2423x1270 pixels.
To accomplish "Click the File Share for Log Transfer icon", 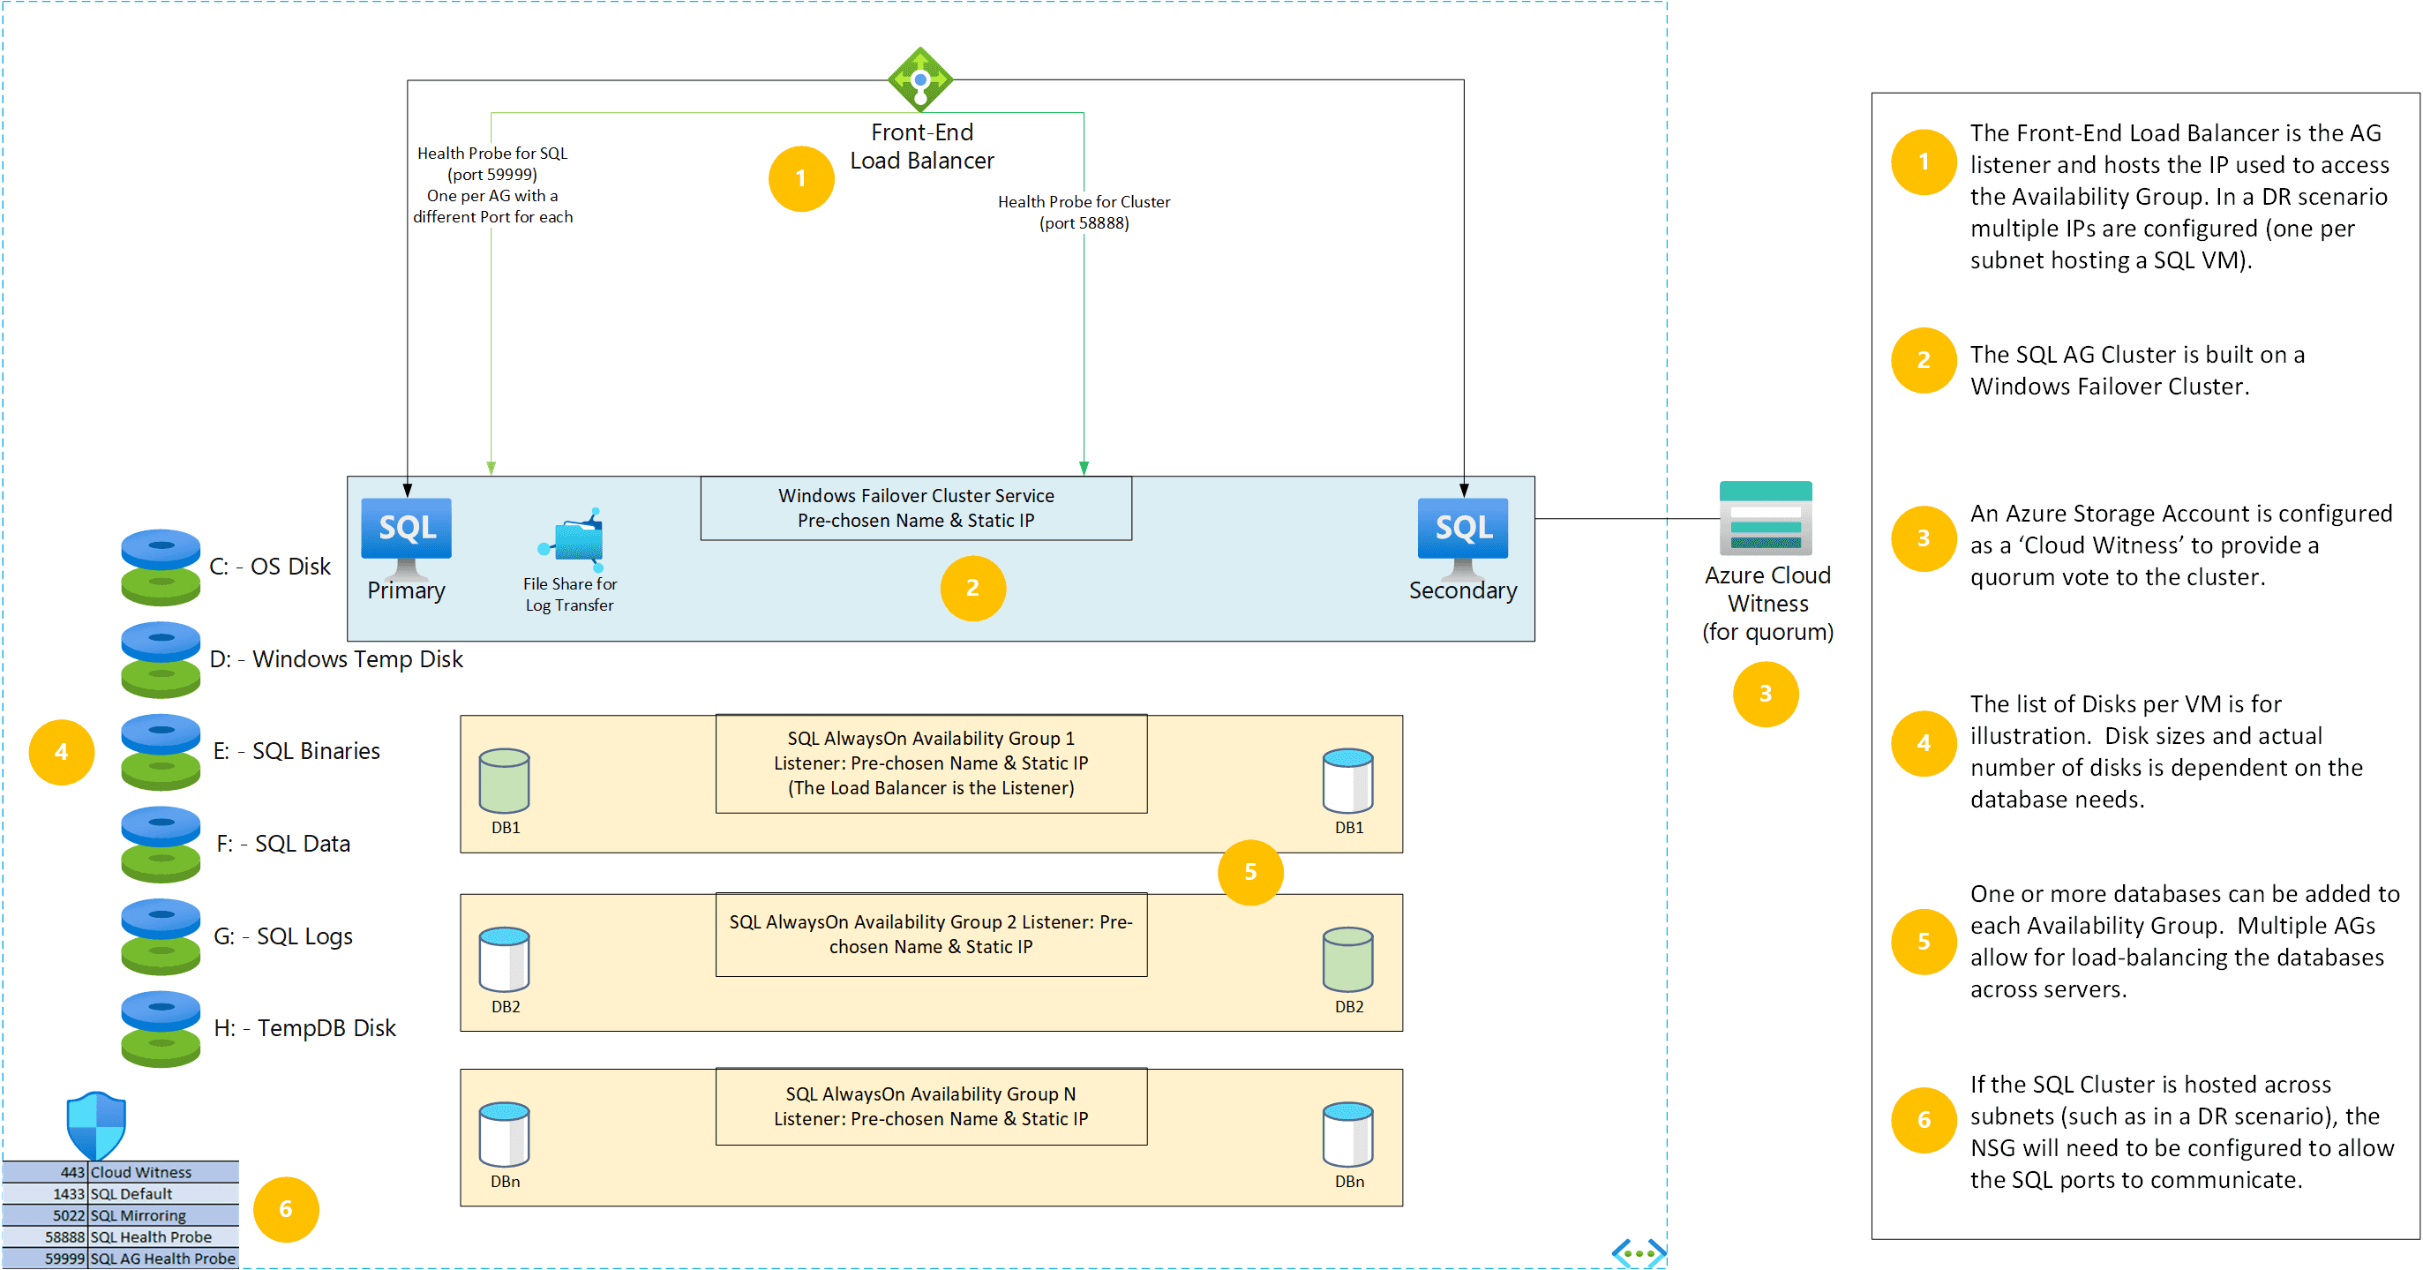I will tap(571, 539).
